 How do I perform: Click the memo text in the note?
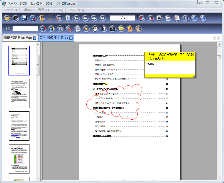150,64
